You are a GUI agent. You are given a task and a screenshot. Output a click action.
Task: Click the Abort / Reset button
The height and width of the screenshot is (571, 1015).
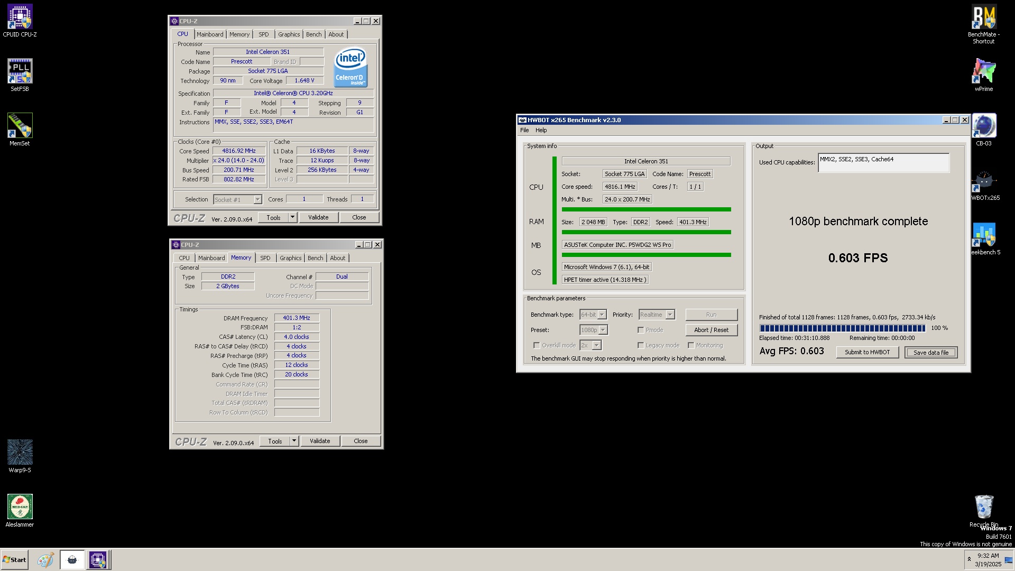pyautogui.click(x=712, y=330)
